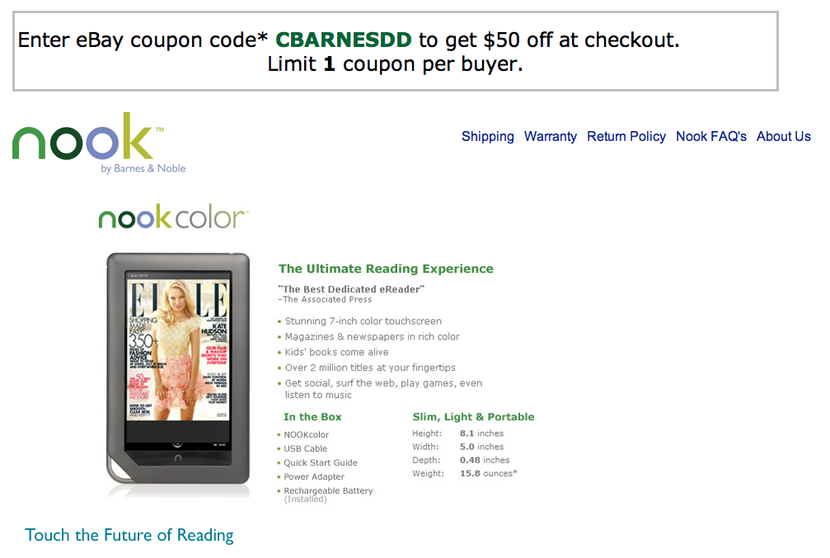
Task: Go to About Us page
Action: [783, 137]
